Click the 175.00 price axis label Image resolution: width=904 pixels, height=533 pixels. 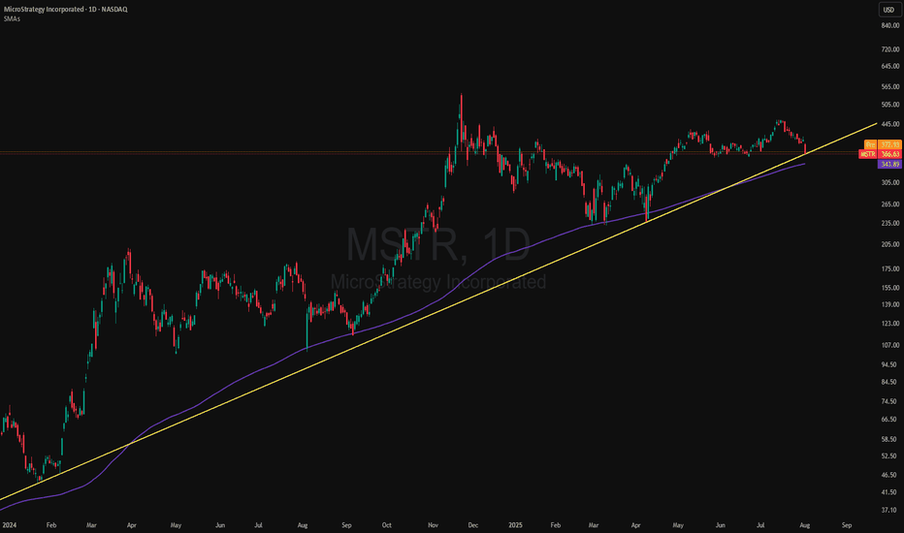point(889,269)
